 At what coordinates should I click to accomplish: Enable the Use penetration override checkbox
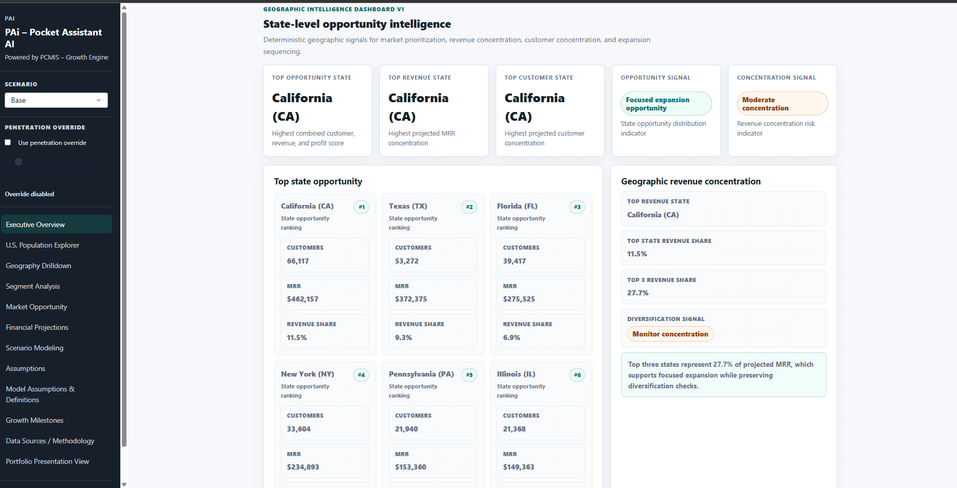click(x=8, y=142)
